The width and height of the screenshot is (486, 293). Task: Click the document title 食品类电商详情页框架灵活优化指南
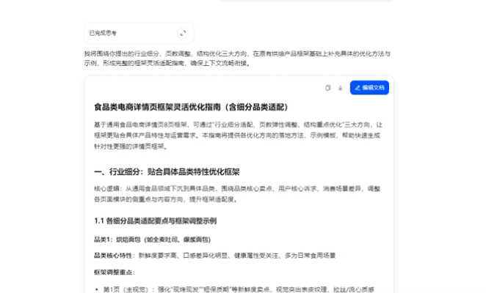tap(191, 107)
